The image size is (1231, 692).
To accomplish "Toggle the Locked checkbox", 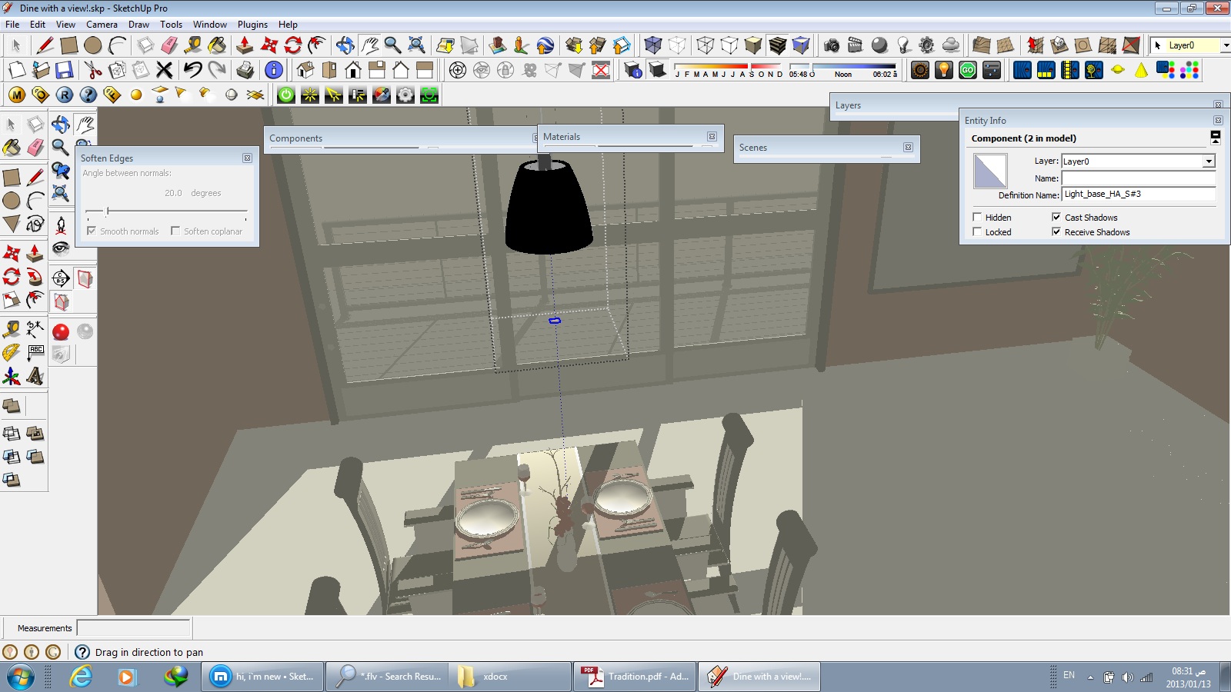I will (x=977, y=232).
